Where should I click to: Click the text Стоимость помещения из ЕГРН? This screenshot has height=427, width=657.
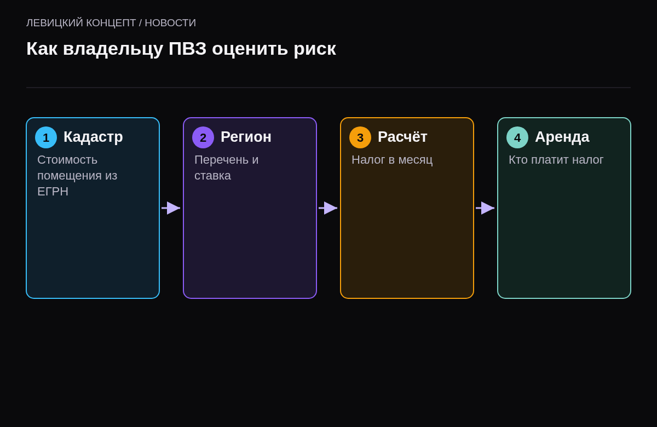coord(77,176)
